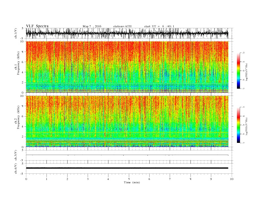This screenshot has height=201, width=261.
Task: Click the thick ch.4 signal trace
Action: (x=127, y=168)
